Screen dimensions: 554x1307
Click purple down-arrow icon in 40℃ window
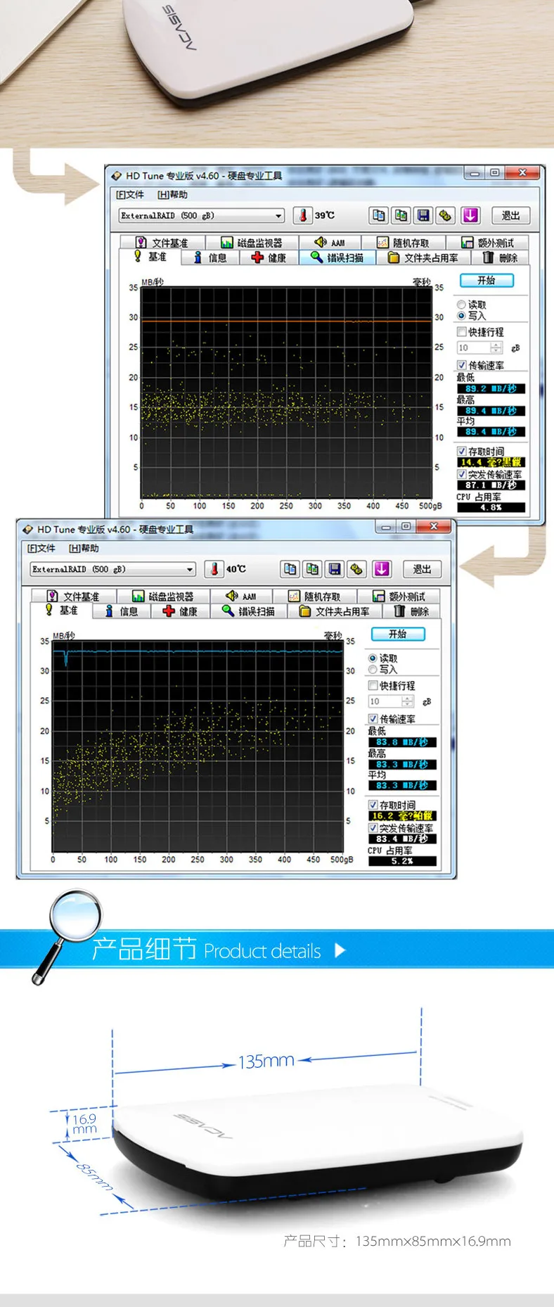(382, 569)
